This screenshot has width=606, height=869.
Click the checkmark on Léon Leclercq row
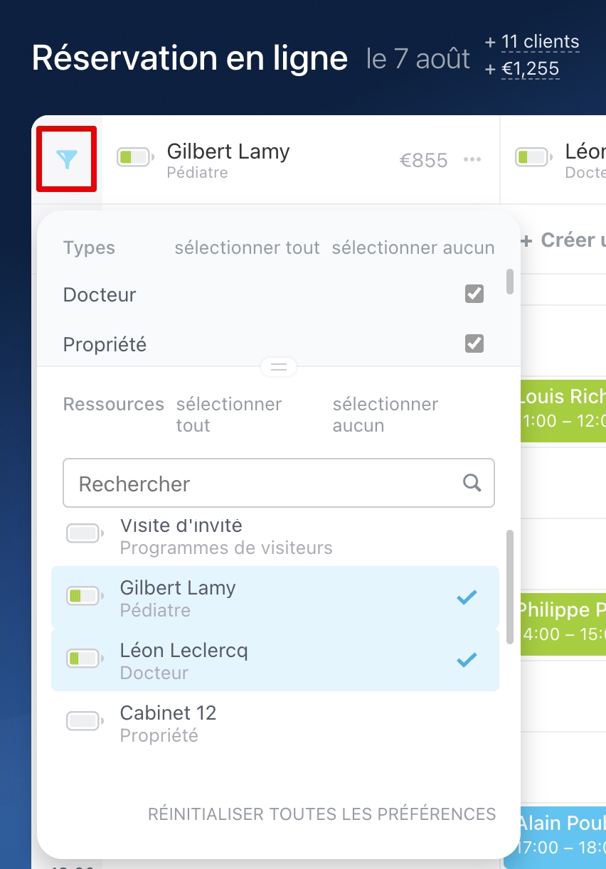[467, 660]
